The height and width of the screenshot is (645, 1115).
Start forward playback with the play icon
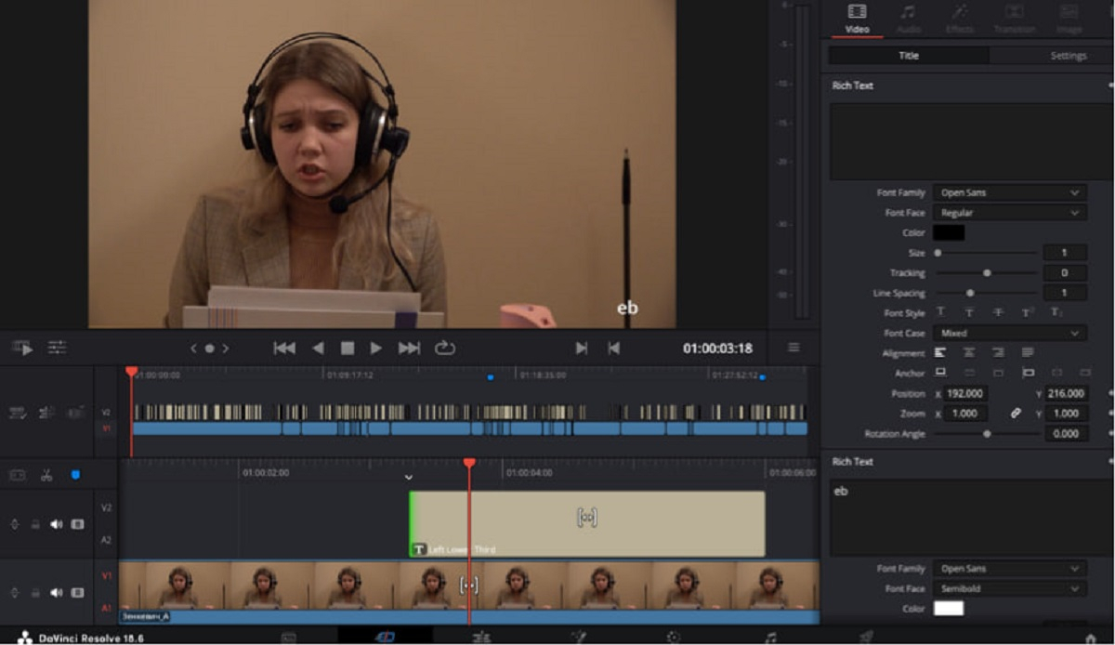tap(376, 348)
